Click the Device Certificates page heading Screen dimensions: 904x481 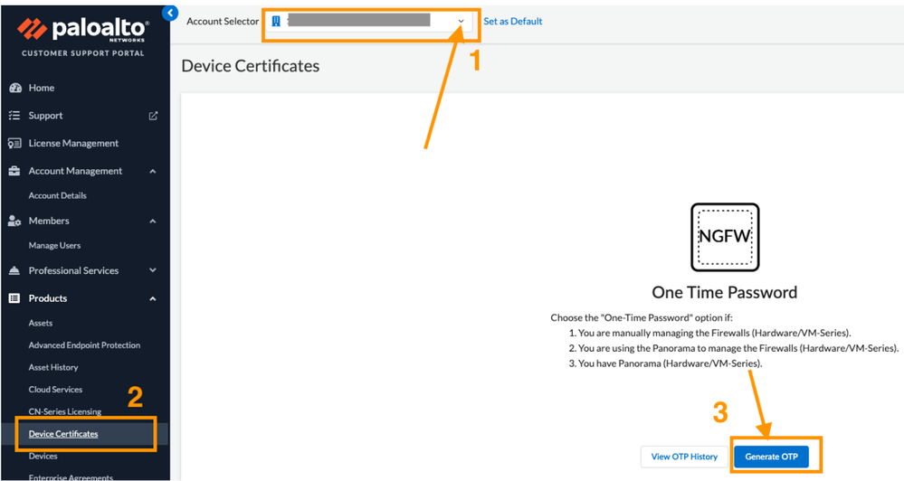pyautogui.click(x=251, y=66)
